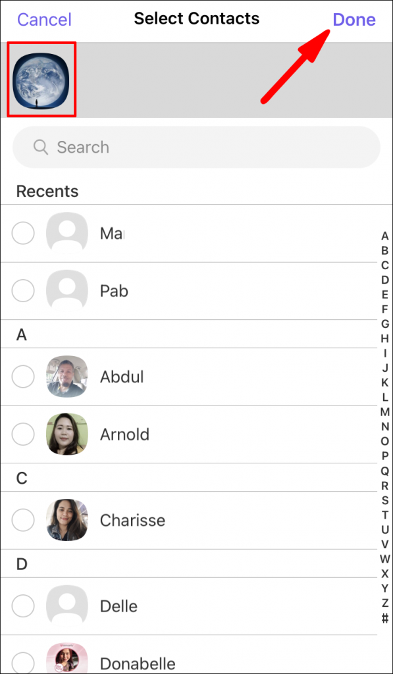
Task: Tap the Search input field
Action: click(x=196, y=147)
